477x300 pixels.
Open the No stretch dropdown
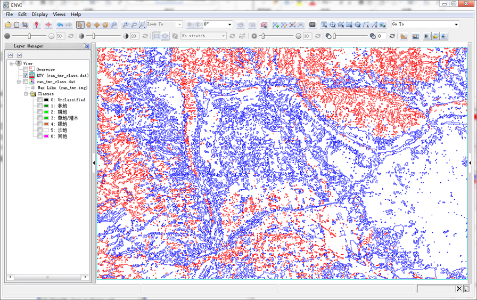pyautogui.click(x=203, y=36)
